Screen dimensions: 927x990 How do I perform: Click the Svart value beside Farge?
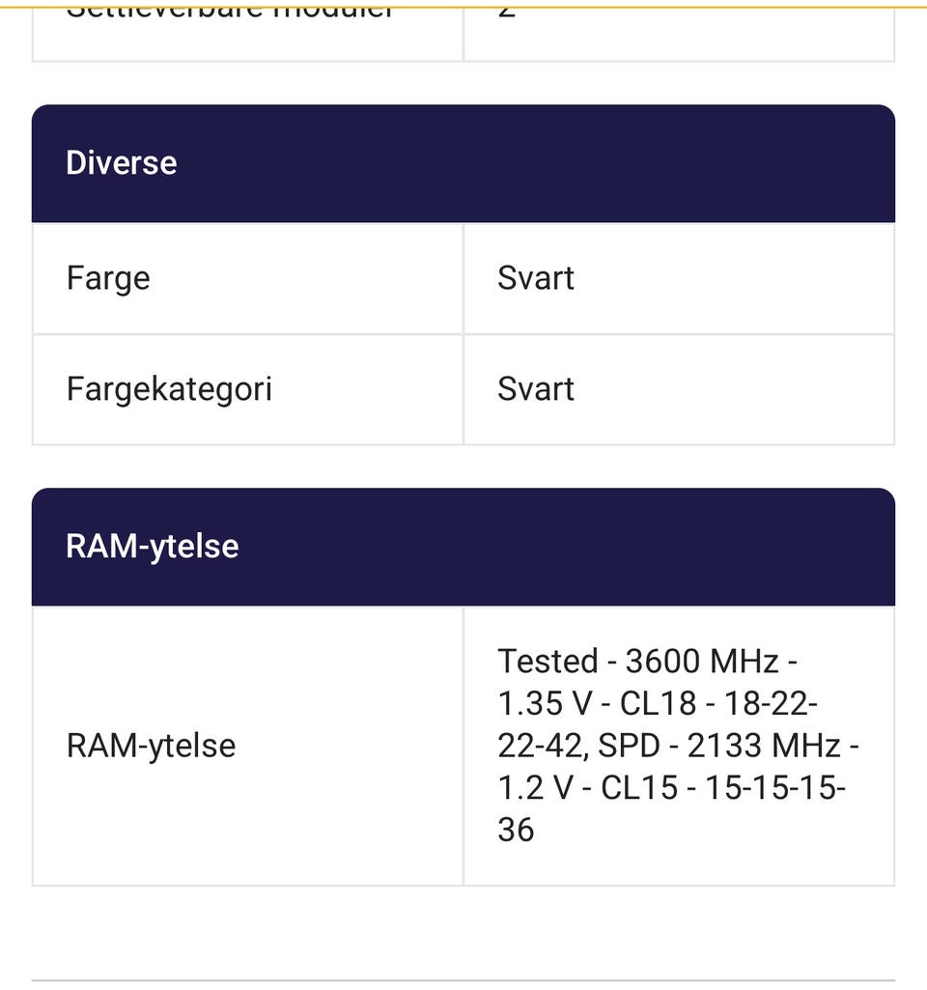point(536,278)
